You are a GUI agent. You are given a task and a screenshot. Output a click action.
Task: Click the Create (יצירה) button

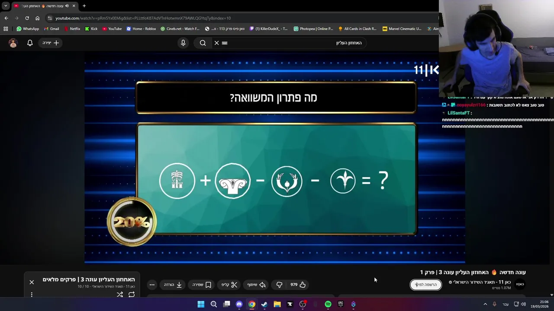51,43
